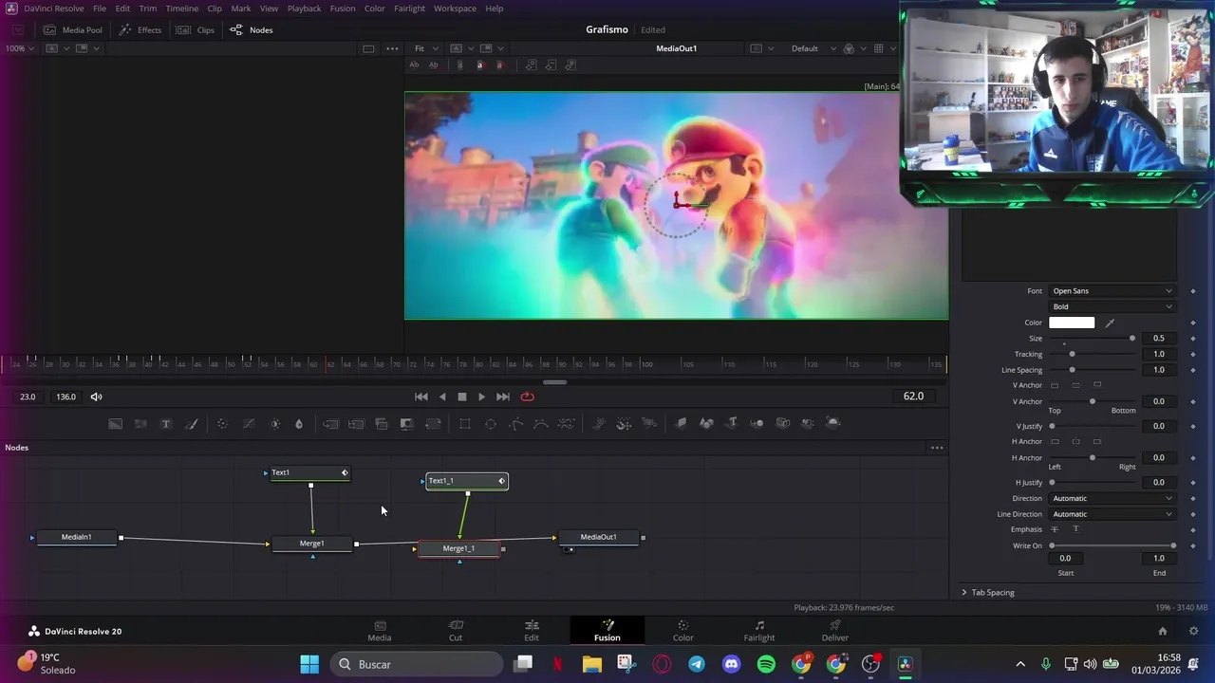Viewport: 1215px width, 683px height.
Task: Go to last frame
Action: [503, 397]
